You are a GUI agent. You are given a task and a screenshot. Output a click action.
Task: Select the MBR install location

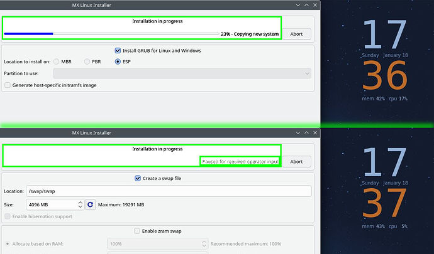tap(57, 61)
